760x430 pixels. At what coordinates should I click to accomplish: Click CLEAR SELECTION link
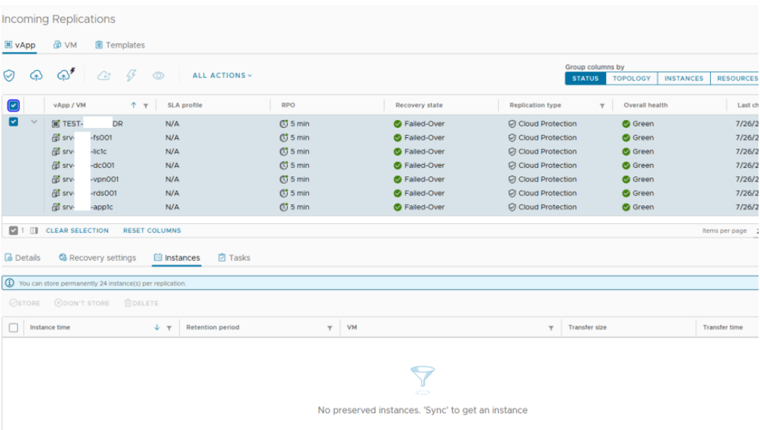(x=77, y=231)
